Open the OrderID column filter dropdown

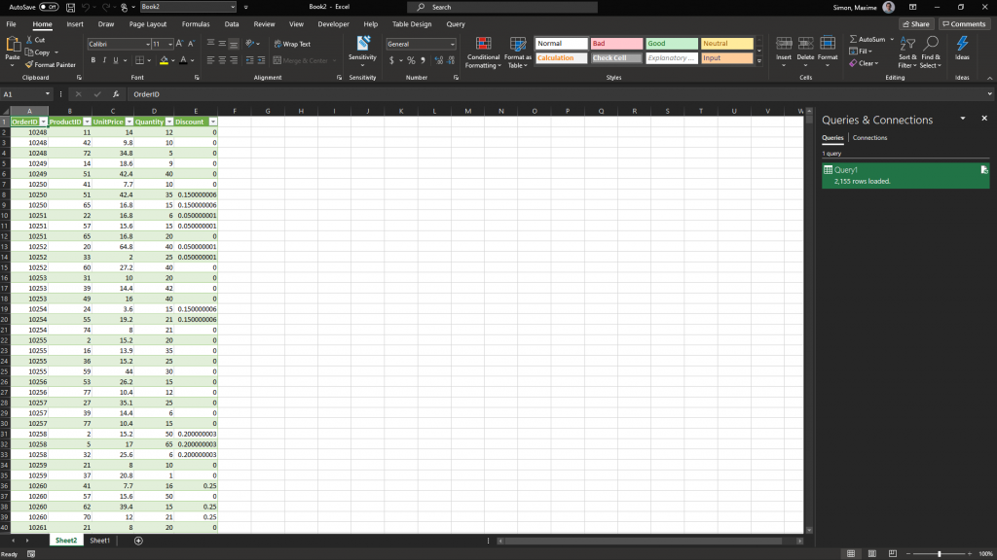(x=43, y=122)
